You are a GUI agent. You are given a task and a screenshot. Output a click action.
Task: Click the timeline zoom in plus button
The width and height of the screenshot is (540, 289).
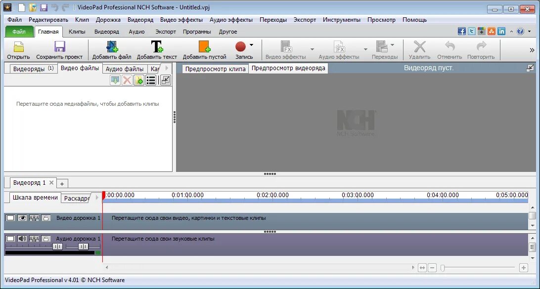[x=524, y=268]
